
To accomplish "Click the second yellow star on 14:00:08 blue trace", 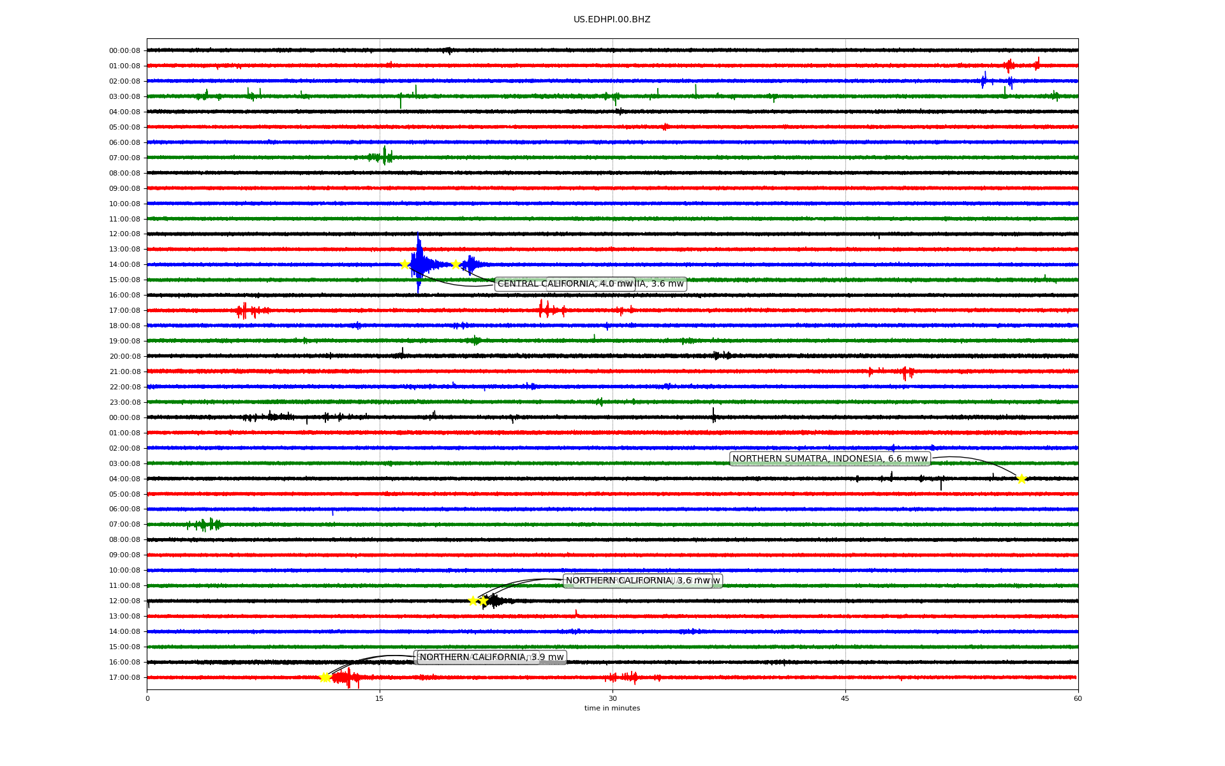I will (455, 264).
